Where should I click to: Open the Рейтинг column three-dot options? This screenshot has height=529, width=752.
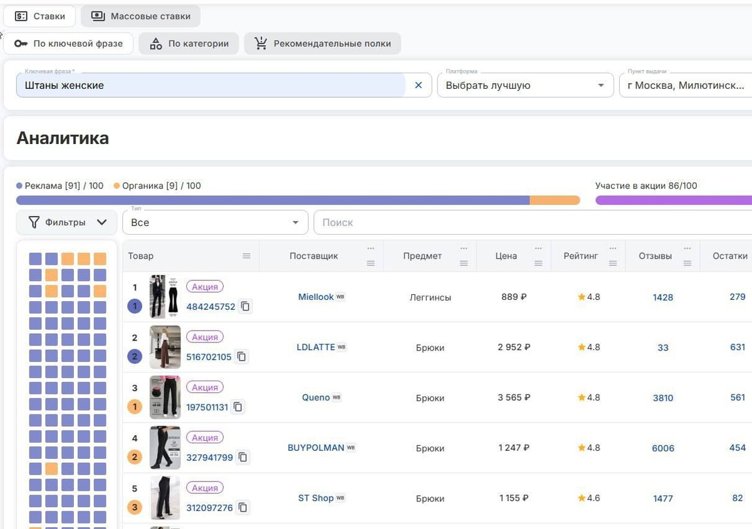pyautogui.click(x=613, y=249)
